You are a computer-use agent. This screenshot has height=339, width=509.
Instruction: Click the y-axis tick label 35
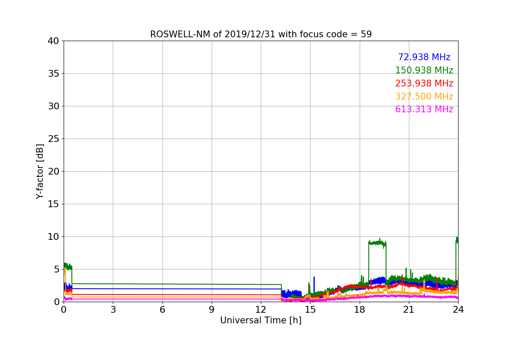pos(53,74)
